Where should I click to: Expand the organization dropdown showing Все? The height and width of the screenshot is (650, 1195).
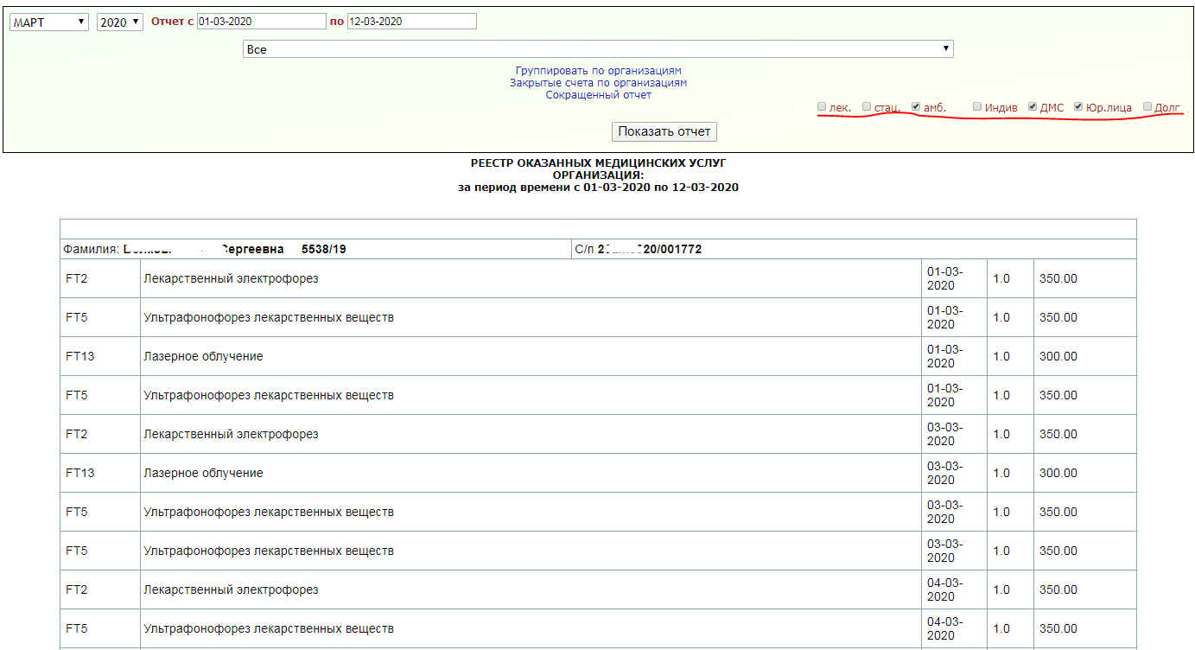point(597,49)
